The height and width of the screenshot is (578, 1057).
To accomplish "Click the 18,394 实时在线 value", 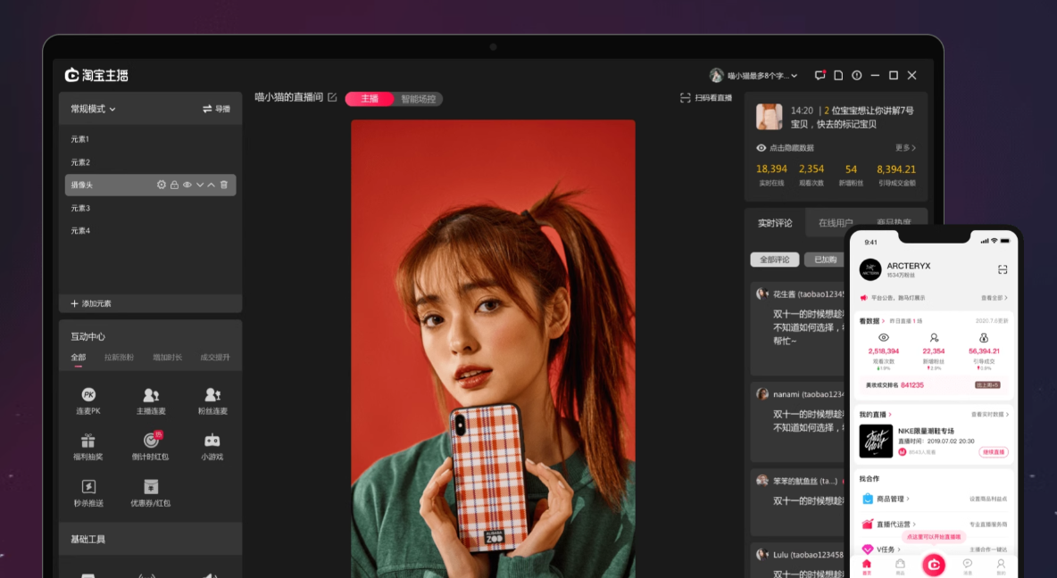I will (771, 169).
